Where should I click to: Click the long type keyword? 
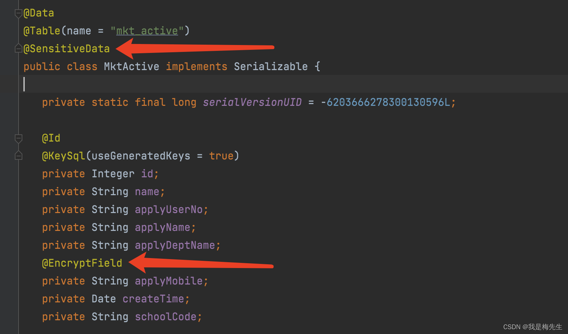pyautogui.click(x=184, y=102)
